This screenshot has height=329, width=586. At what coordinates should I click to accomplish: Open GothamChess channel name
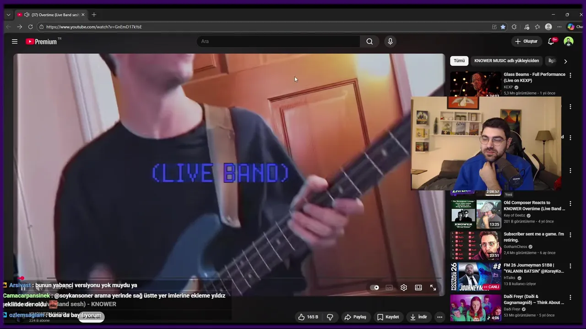[x=515, y=247]
